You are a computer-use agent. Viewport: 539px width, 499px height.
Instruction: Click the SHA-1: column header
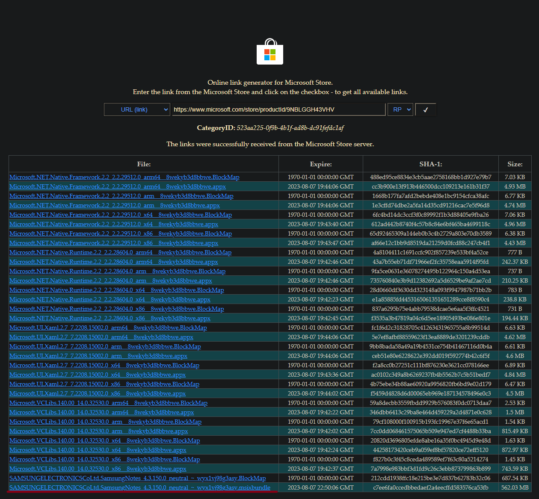(x=431, y=164)
